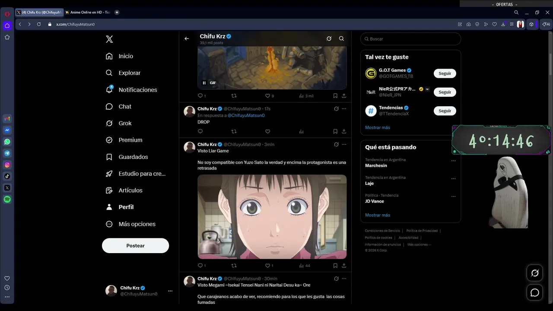The height and width of the screenshot is (311, 553).
Task: Click the Buscar search field
Action: [x=410, y=39]
